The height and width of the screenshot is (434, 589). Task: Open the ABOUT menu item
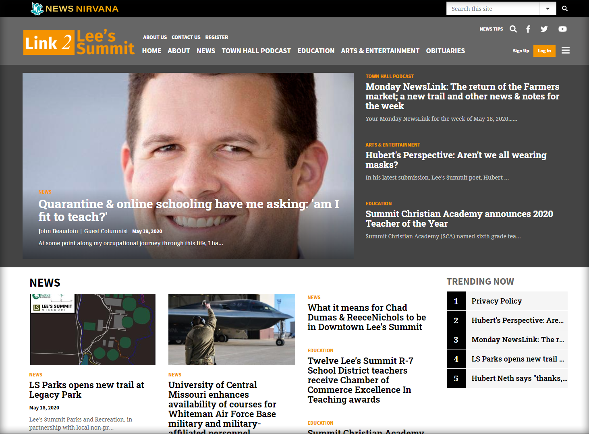coord(179,51)
